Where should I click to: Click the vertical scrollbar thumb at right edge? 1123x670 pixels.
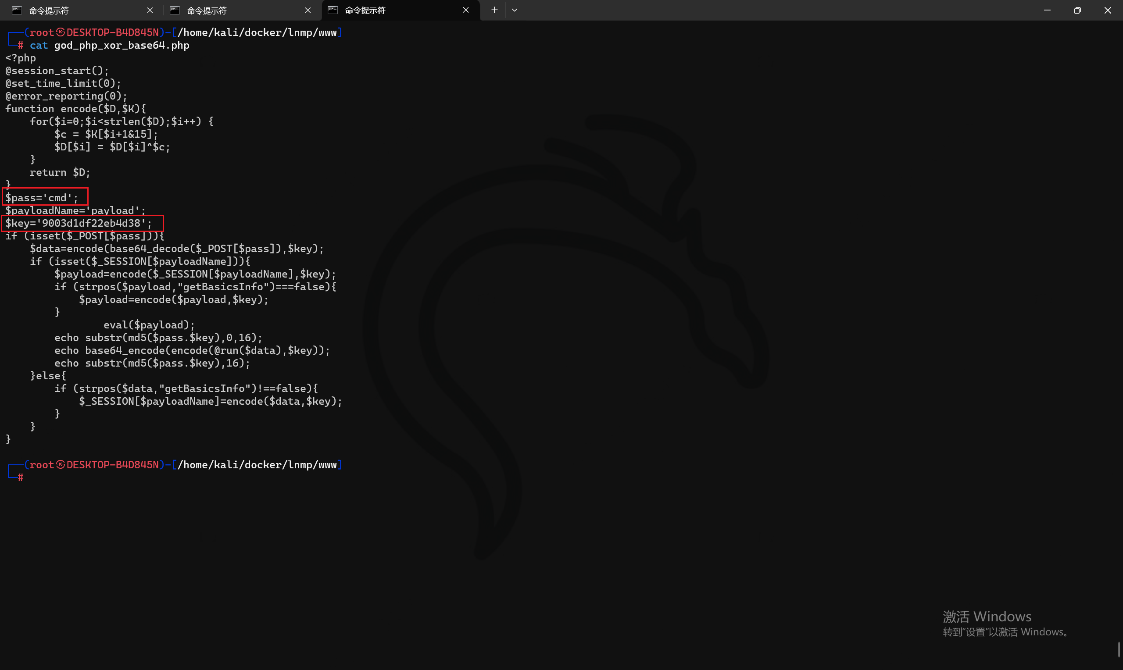click(x=1119, y=649)
